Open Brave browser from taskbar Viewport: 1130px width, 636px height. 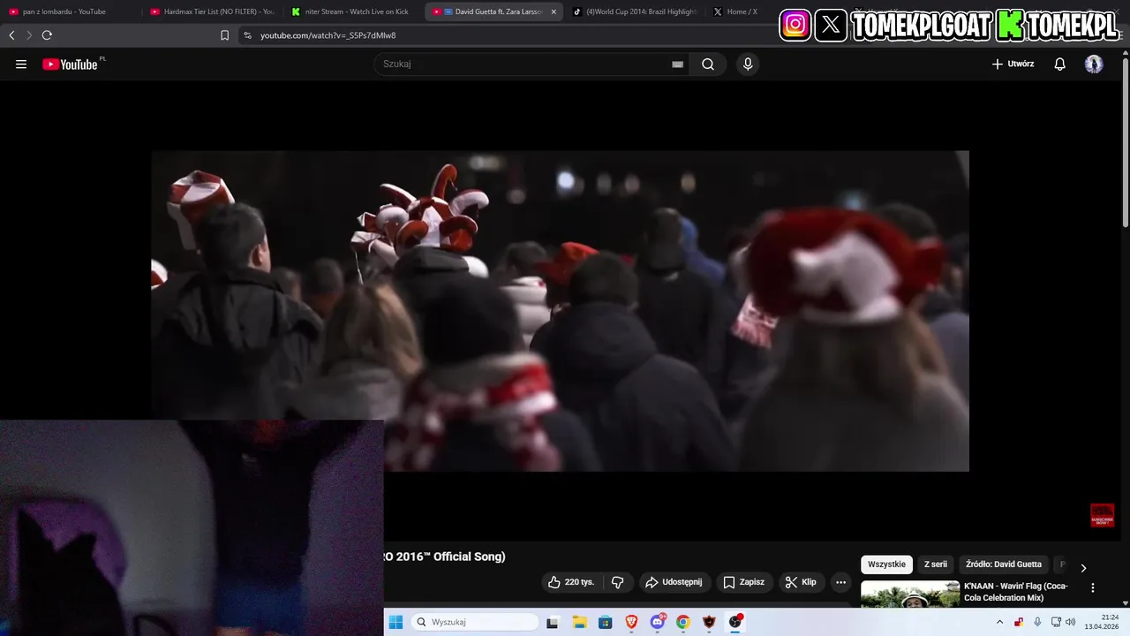pyautogui.click(x=631, y=622)
